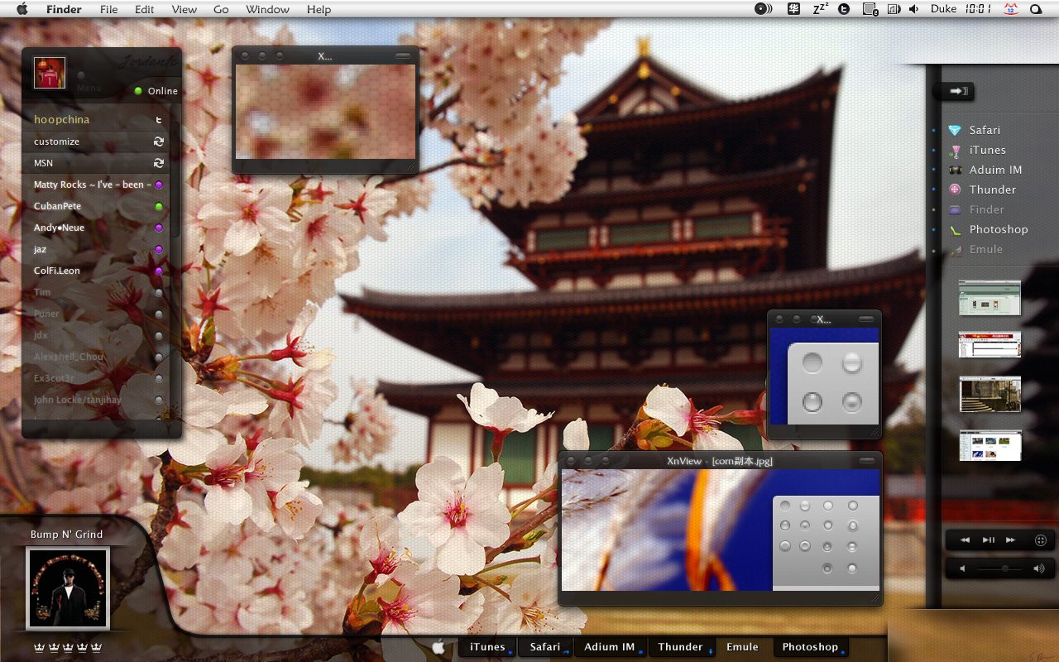Screen dimensions: 1059x662
Task: Switch to Thunder in bottom dock bar
Action: pos(681,647)
